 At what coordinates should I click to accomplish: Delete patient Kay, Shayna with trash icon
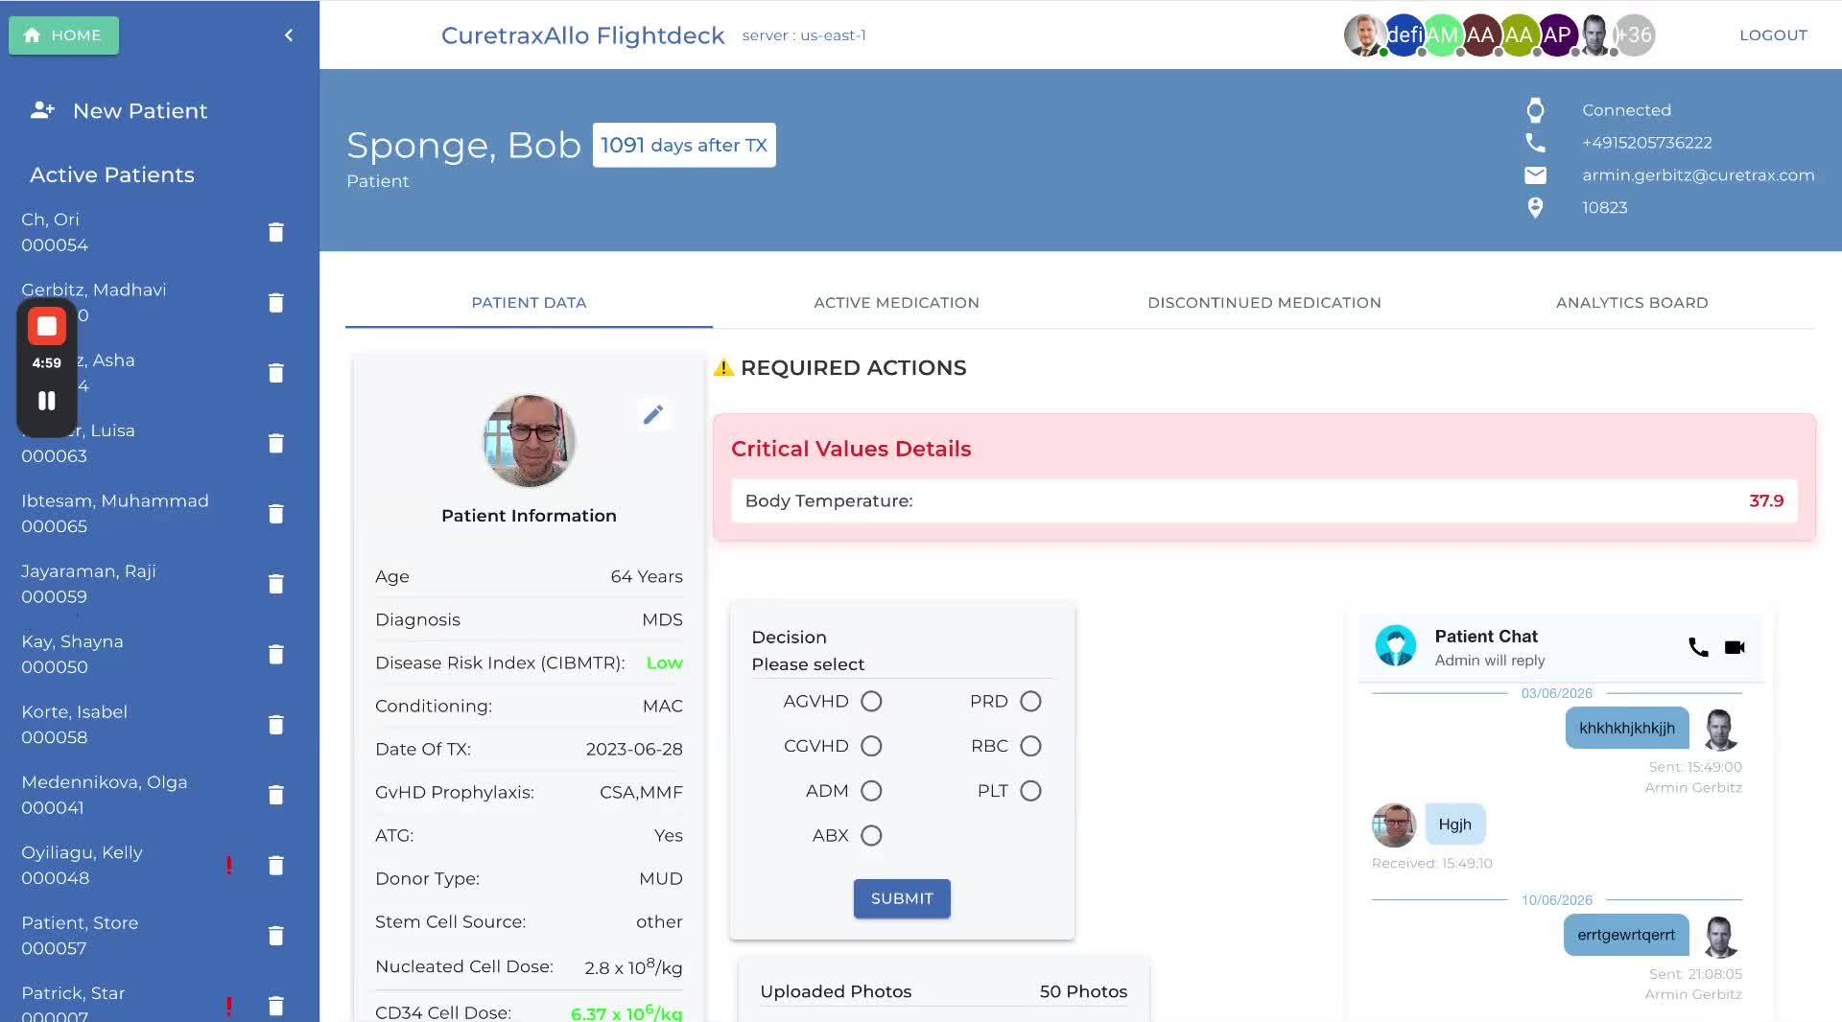[276, 654]
